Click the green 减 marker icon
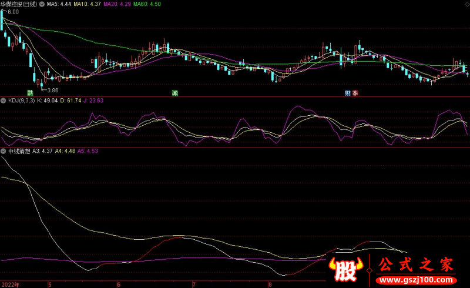The image size is (470, 288). [174, 93]
